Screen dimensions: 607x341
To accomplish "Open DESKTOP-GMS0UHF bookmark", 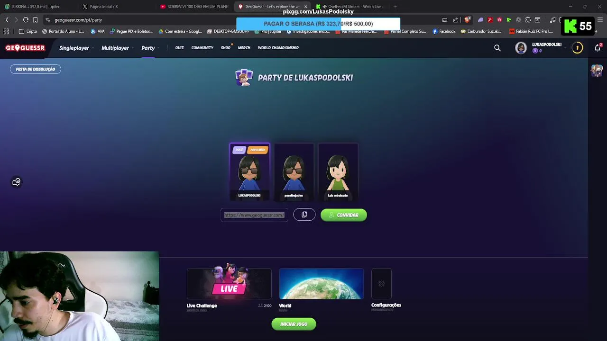I will tap(229, 31).
